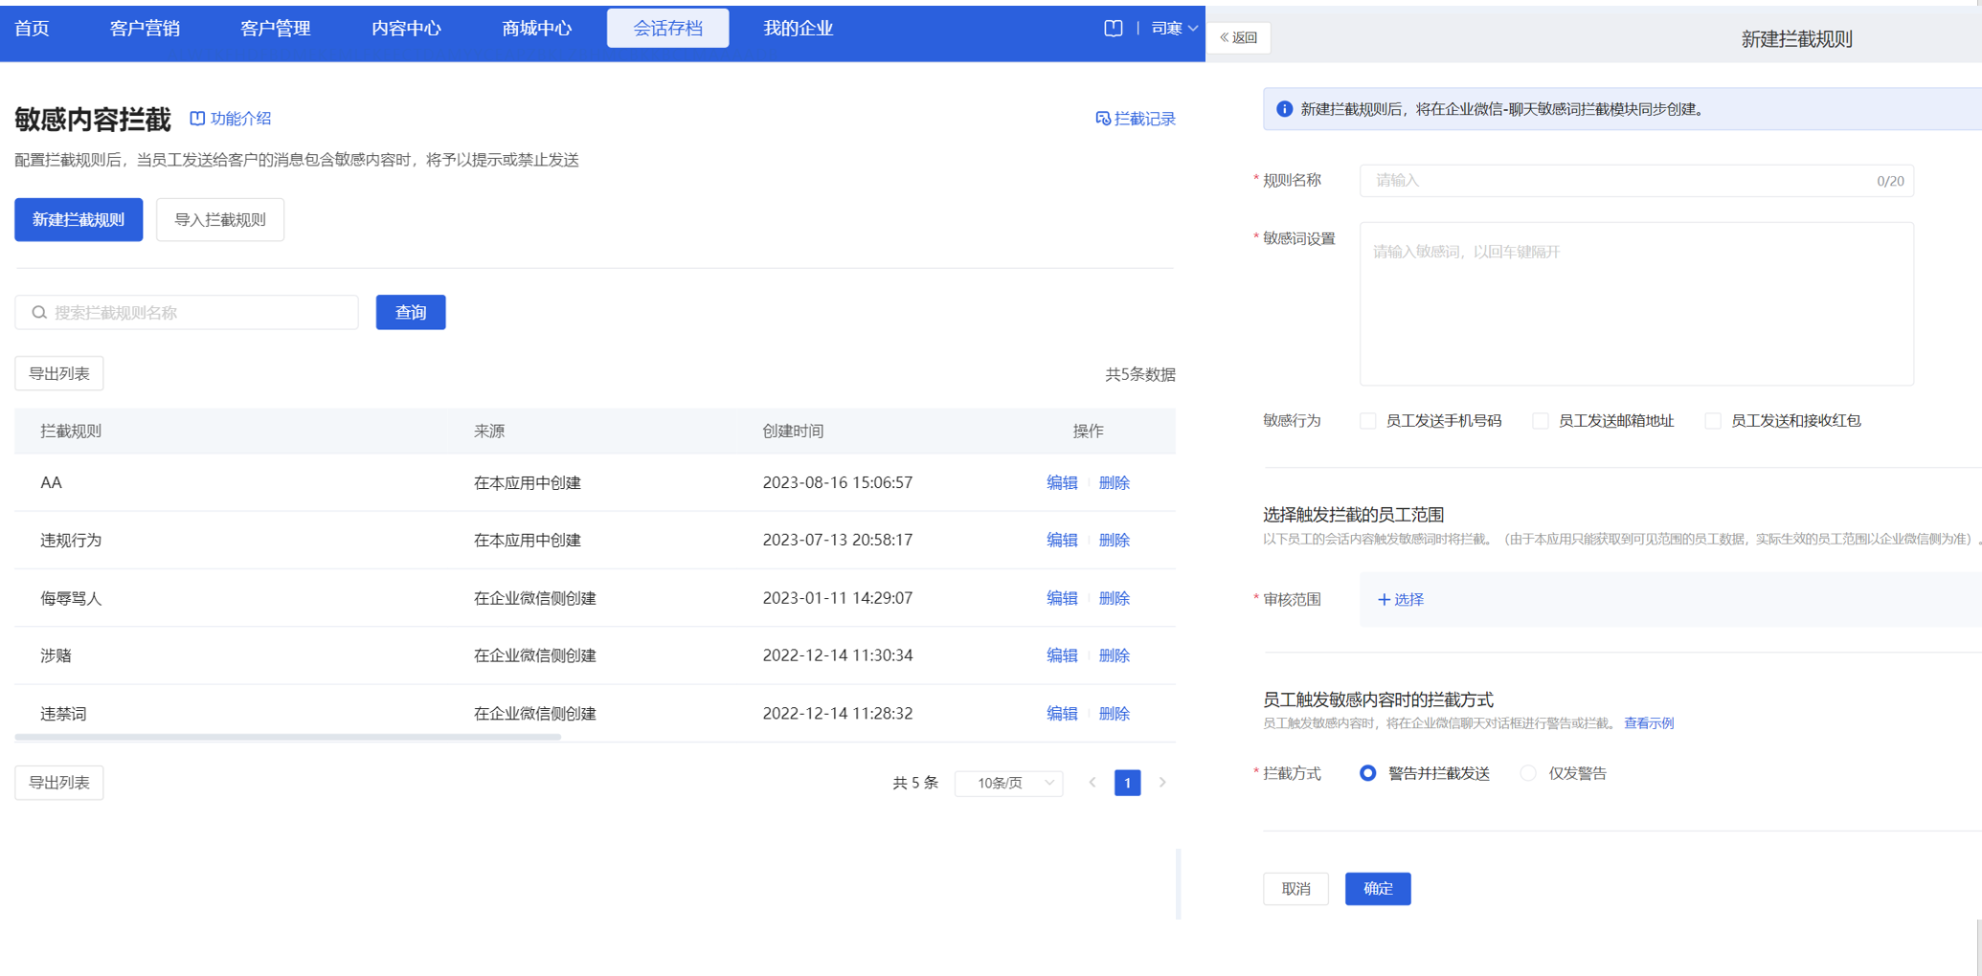Screen dimensions: 1982x976
Task: Click 确定 confirm button
Action: pos(1378,889)
